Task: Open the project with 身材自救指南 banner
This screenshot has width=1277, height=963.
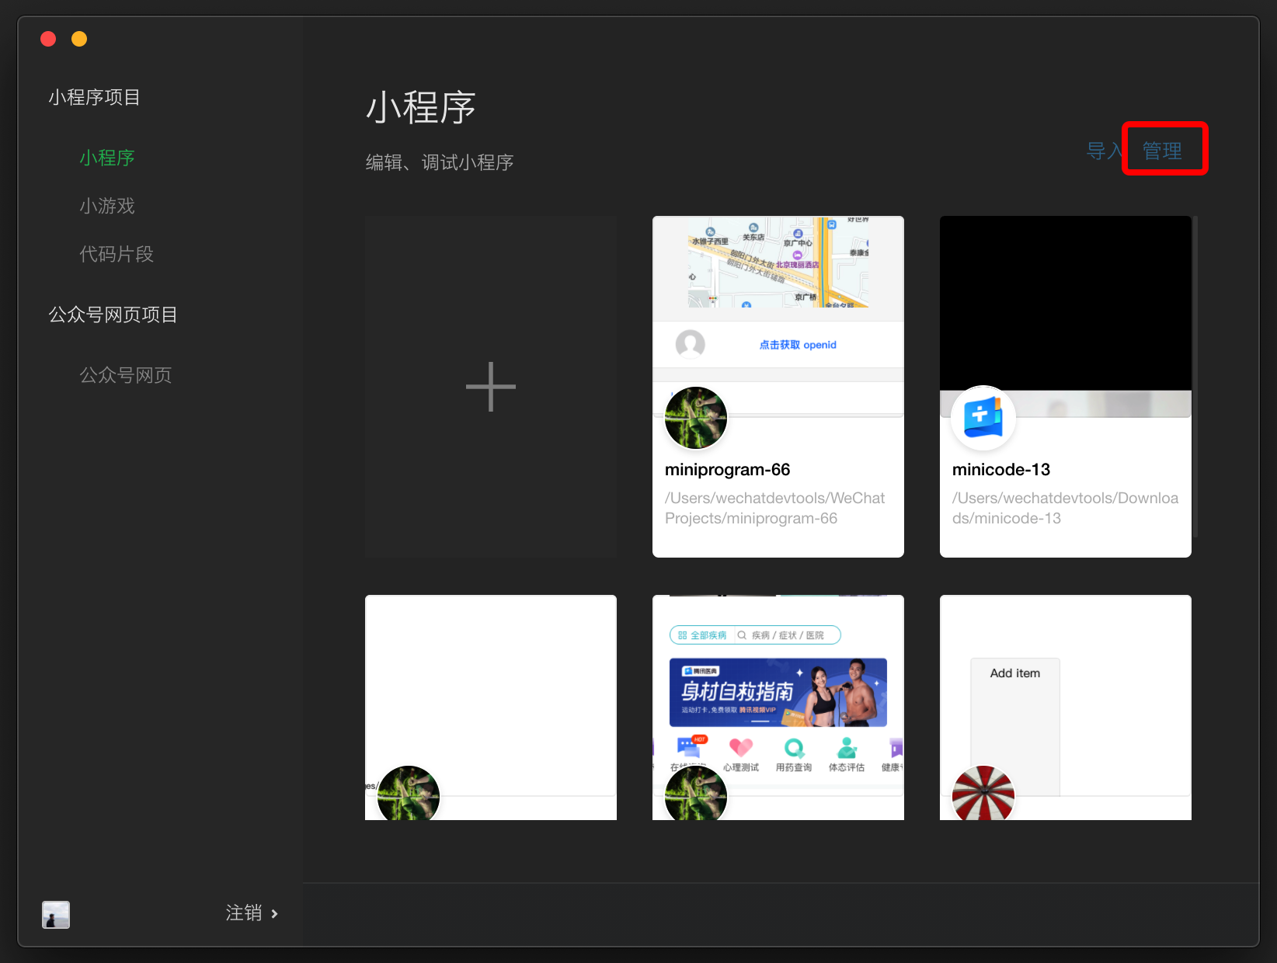Action: click(x=778, y=707)
